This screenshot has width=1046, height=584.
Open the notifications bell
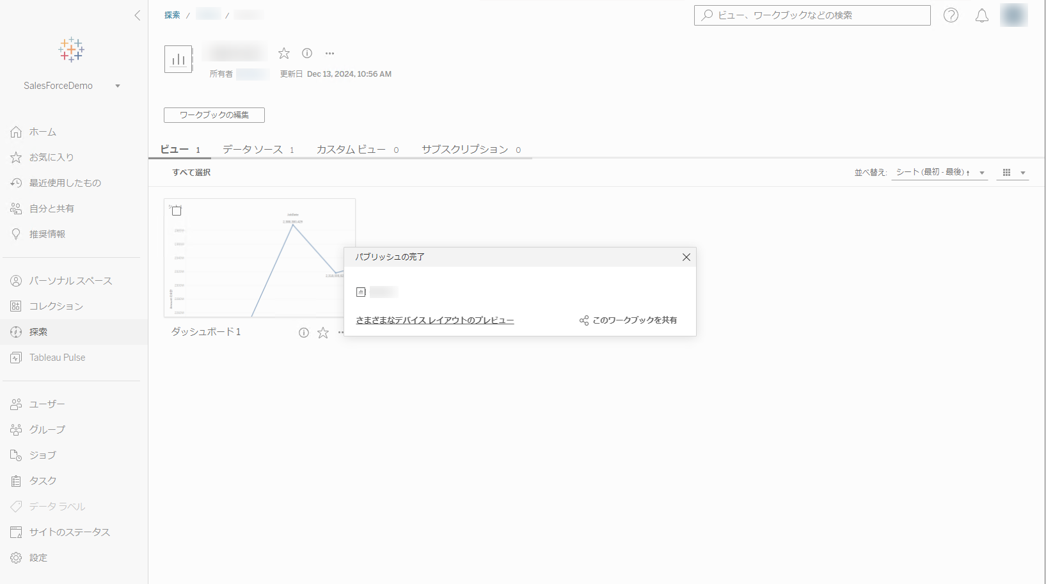point(982,15)
